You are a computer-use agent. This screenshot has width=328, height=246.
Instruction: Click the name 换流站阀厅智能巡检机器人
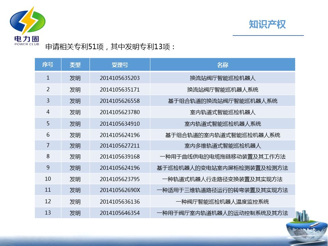(222, 78)
